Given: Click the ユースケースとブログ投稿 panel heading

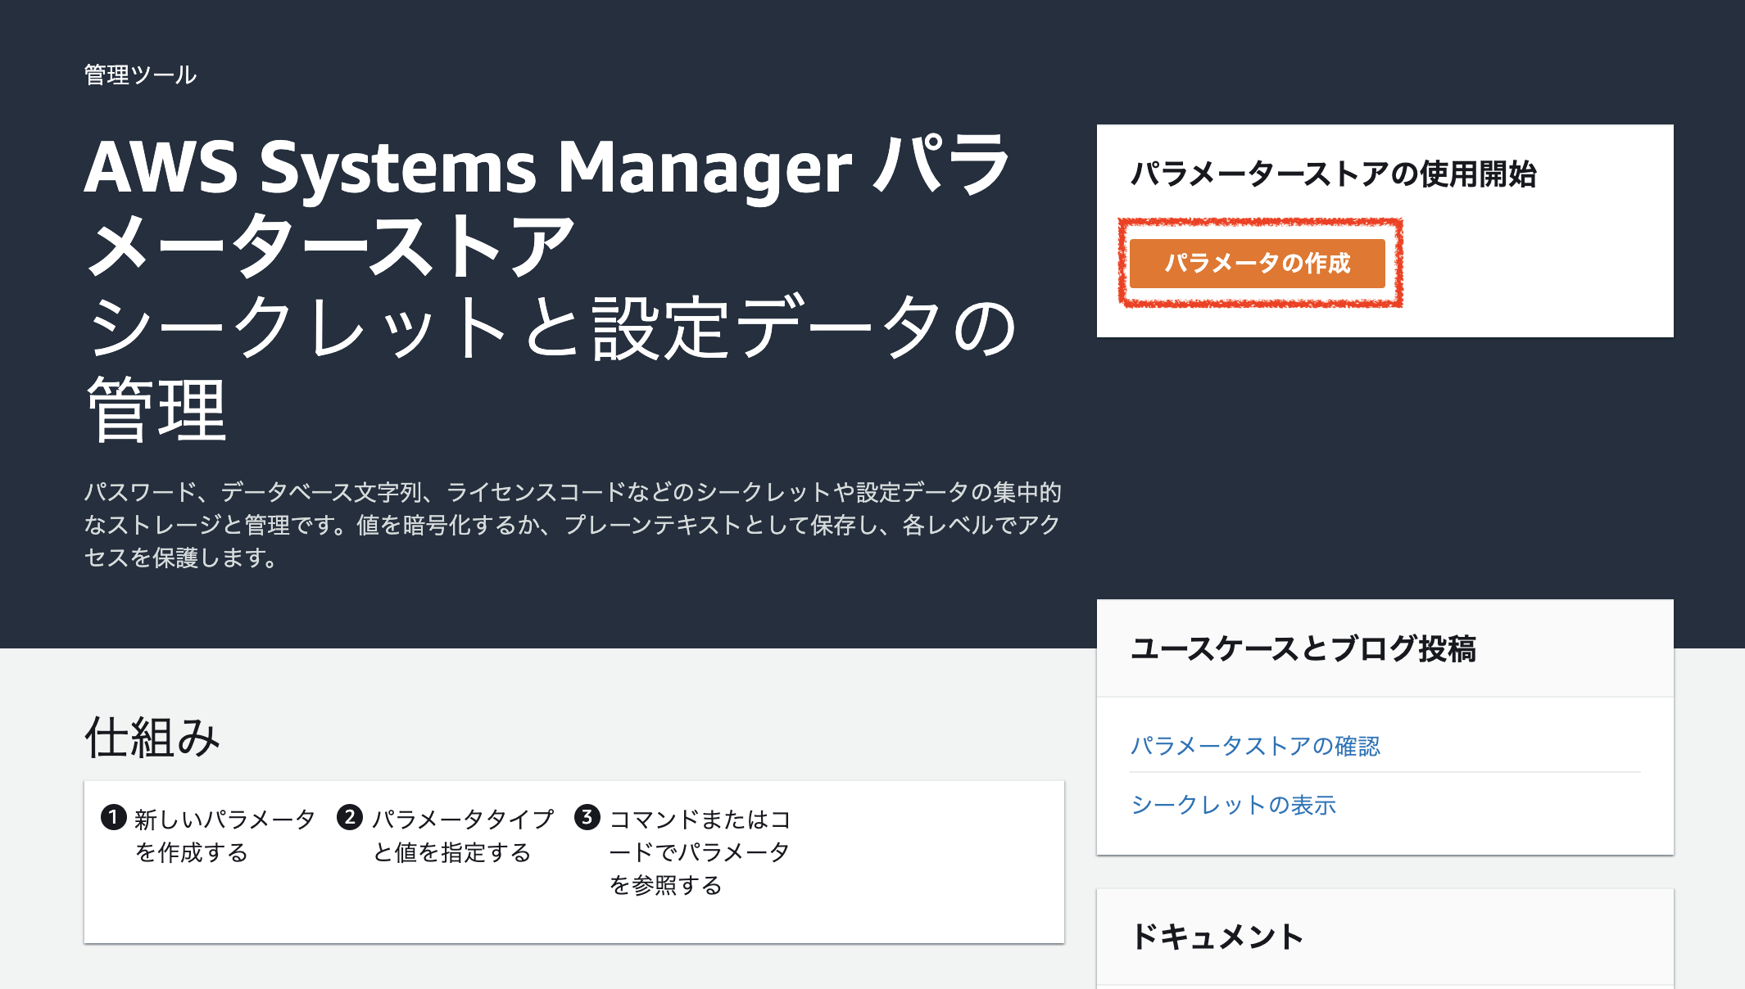Looking at the screenshot, I should coord(1303,648).
